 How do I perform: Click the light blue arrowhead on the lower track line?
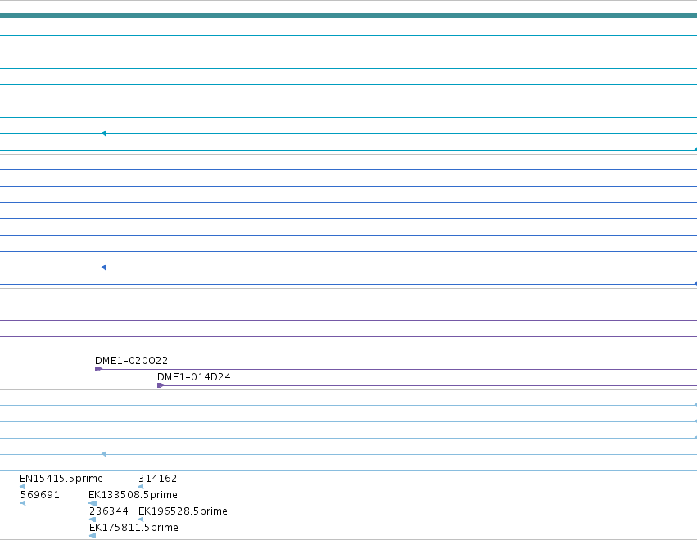(x=103, y=454)
